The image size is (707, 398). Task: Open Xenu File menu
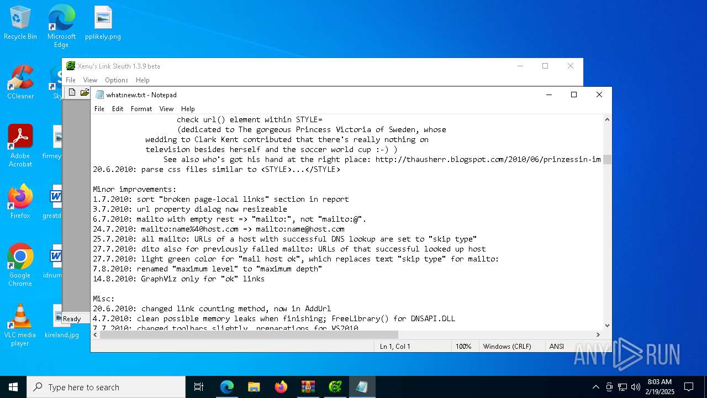click(71, 80)
